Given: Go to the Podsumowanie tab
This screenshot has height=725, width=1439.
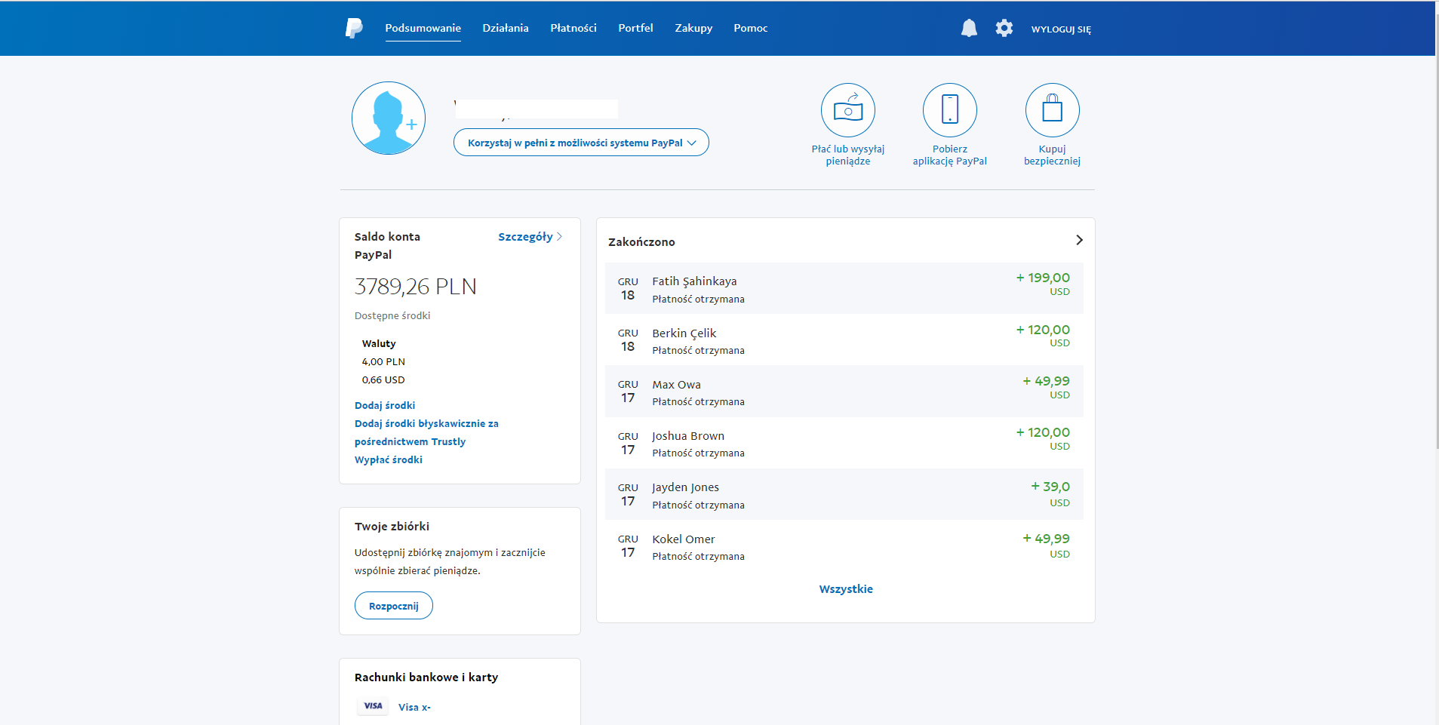Looking at the screenshot, I should click(423, 28).
